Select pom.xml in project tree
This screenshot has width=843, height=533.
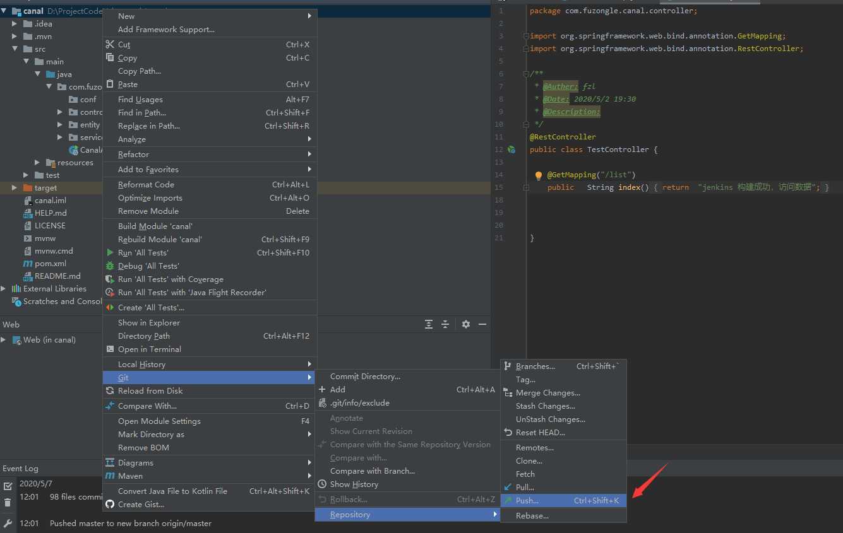51,263
